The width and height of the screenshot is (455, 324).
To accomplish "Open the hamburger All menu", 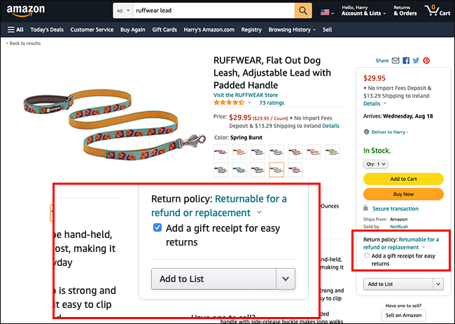I will [x=15, y=30].
